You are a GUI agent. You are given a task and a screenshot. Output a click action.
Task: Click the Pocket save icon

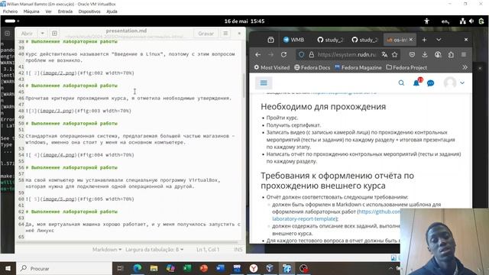412,54
